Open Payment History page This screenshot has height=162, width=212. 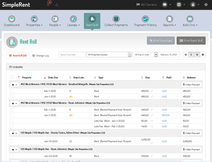pyautogui.click(x=145, y=21)
